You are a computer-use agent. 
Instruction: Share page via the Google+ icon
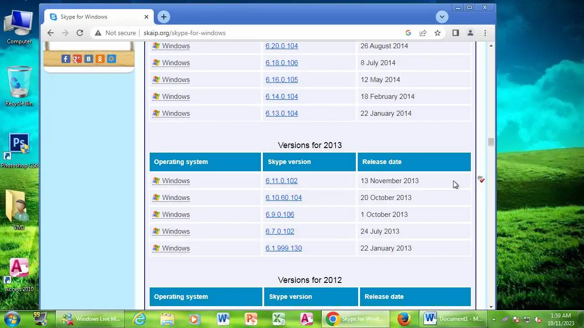[x=77, y=59]
